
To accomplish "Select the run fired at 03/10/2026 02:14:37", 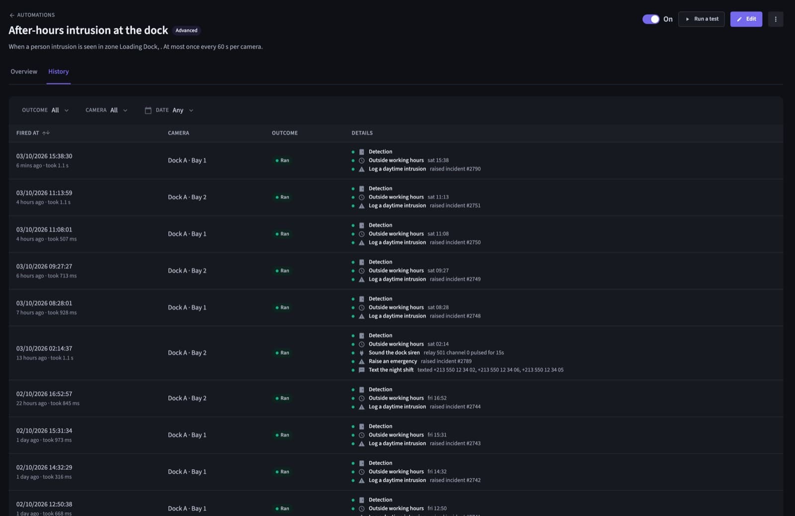I will 396,353.
